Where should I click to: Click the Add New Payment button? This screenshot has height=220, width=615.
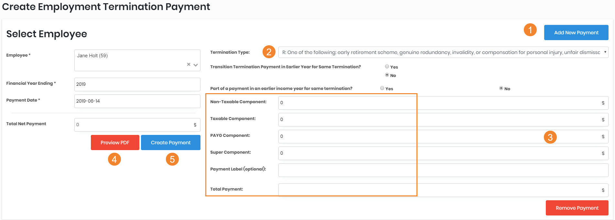[x=576, y=33]
